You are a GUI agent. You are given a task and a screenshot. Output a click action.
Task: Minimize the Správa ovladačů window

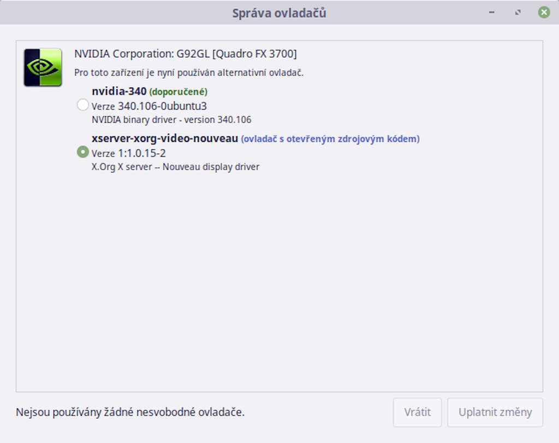click(x=492, y=13)
